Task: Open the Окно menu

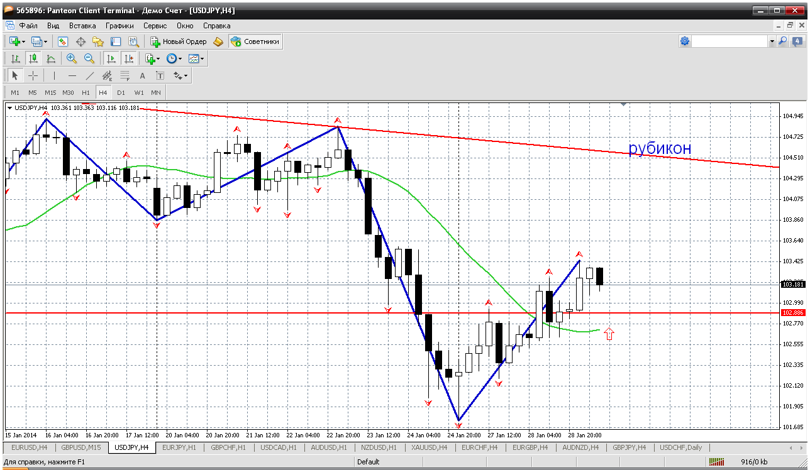Action: pyautogui.click(x=185, y=26)
